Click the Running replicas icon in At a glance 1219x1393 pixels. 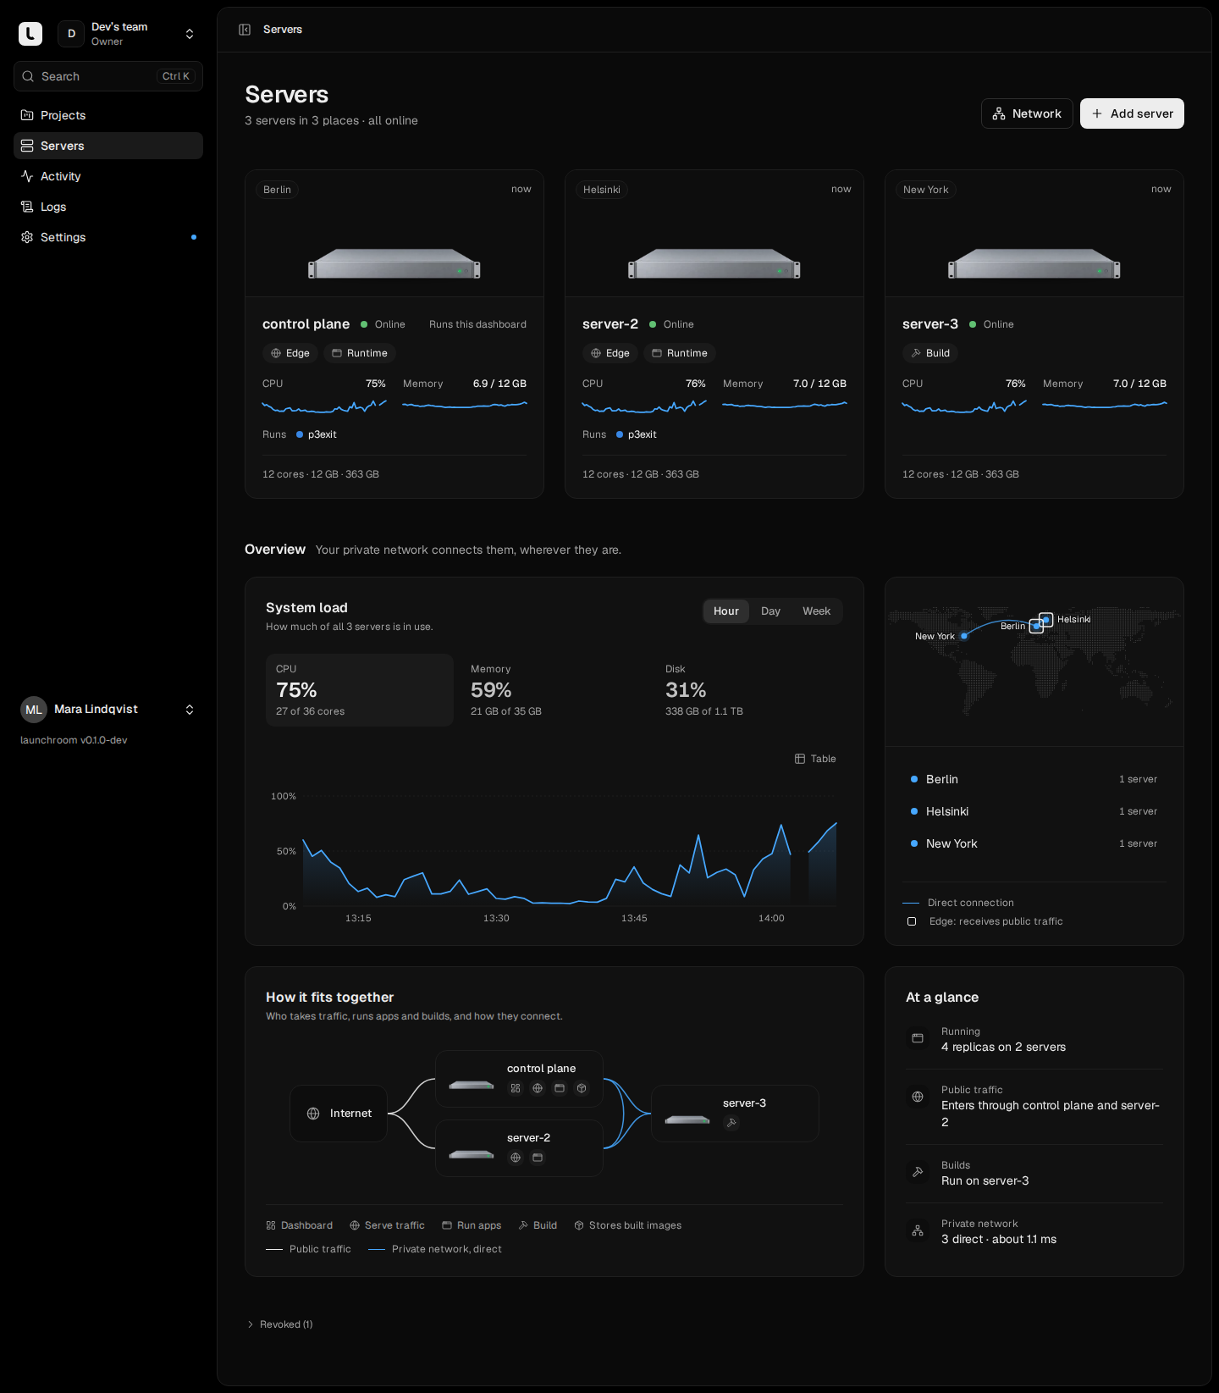pyautogui.click(x=918, y=1038)
